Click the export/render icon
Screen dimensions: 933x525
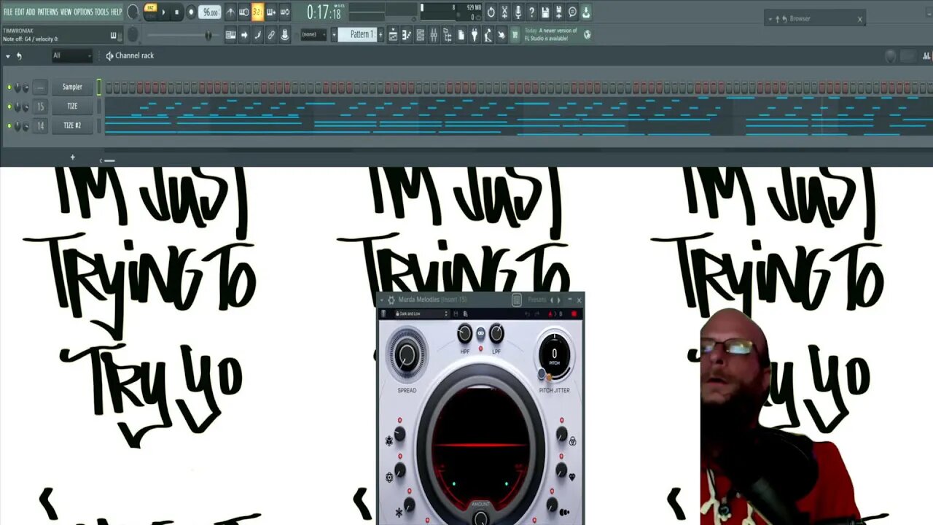point(558,12)
